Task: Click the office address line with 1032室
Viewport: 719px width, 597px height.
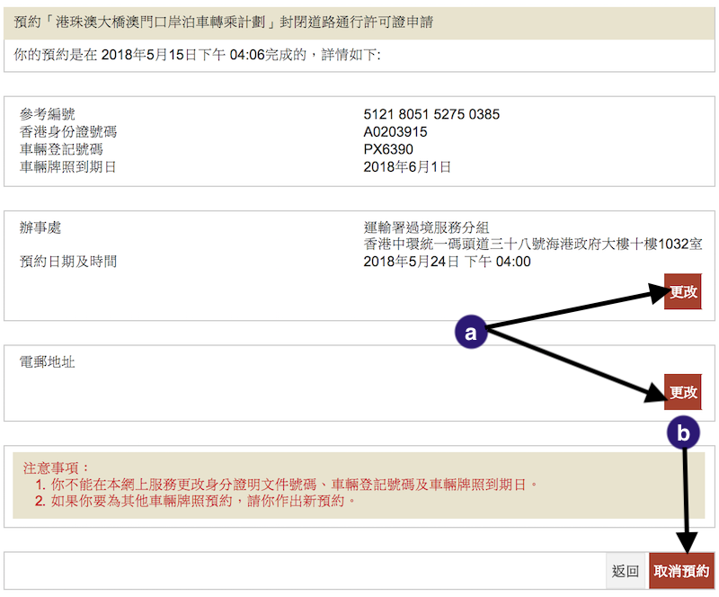Action: 533,245
